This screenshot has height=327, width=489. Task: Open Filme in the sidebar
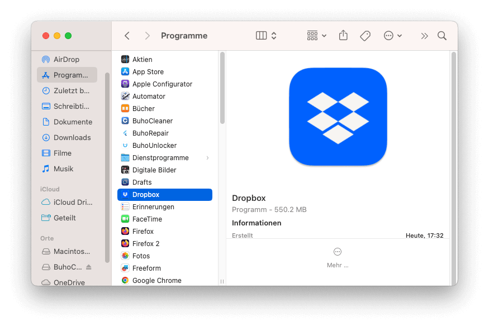[67, 153]
